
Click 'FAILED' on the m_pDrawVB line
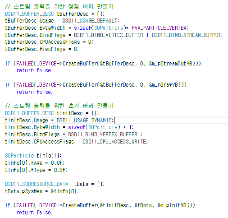[x=25, y=85]
